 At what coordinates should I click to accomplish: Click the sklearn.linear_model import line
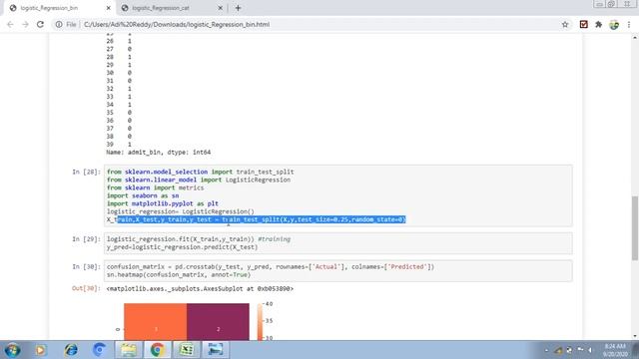199,179
